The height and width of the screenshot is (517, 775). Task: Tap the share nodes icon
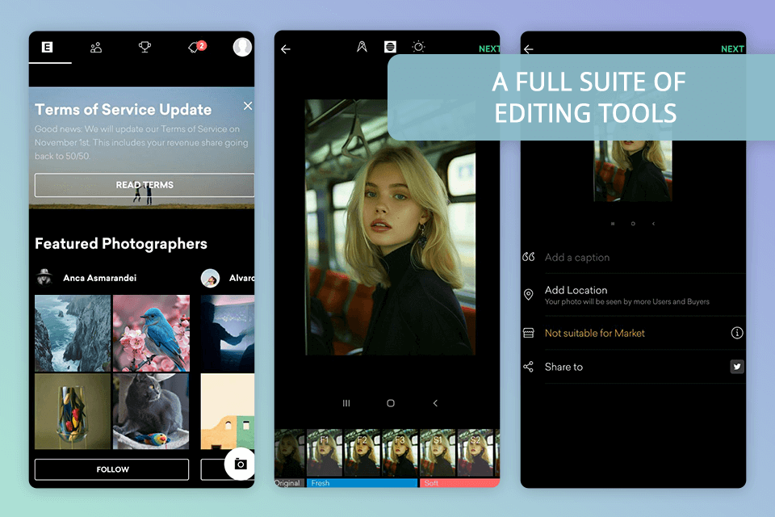(528, 367)
